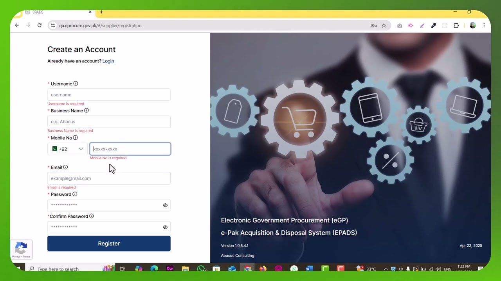The image size is (501, 281).
Task: Click the Username input field
Action: [109, 94]
